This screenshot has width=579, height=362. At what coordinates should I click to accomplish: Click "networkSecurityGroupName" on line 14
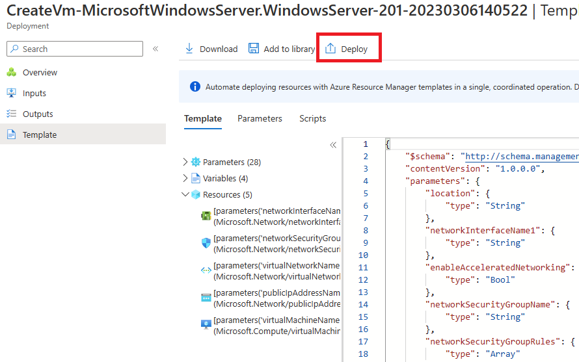coord(490,304)
